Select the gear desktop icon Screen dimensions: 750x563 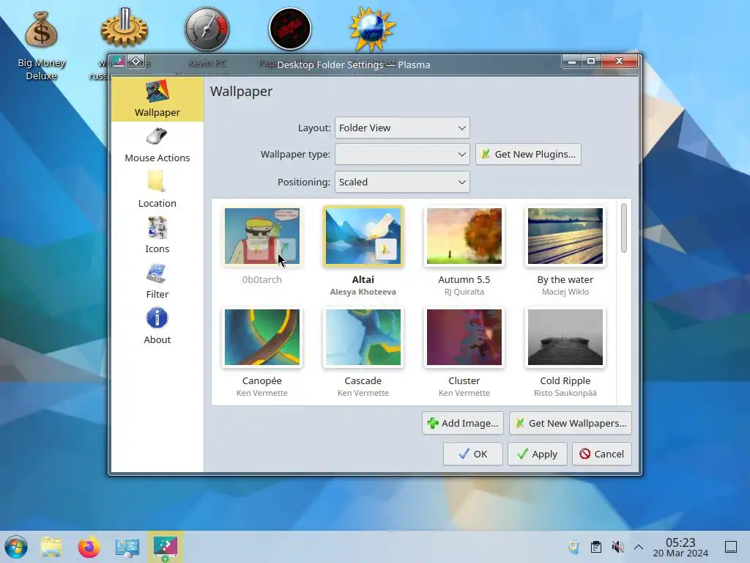point(124,29)
